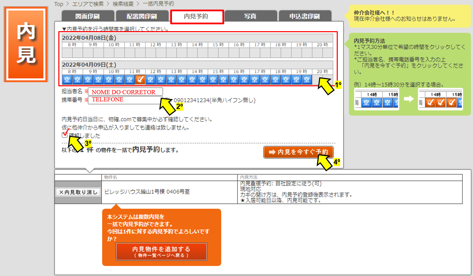Select the first 8時 vacant slot on April 9
The image size is (473, 276).
coord(67,79)
